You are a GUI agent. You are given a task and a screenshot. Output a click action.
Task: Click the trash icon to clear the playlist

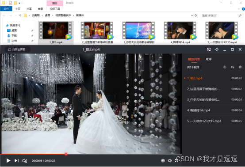coord(240,67)
